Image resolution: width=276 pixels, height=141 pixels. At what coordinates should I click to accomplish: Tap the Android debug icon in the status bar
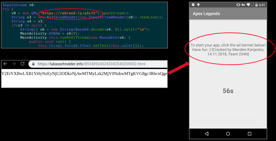(198, 5)
